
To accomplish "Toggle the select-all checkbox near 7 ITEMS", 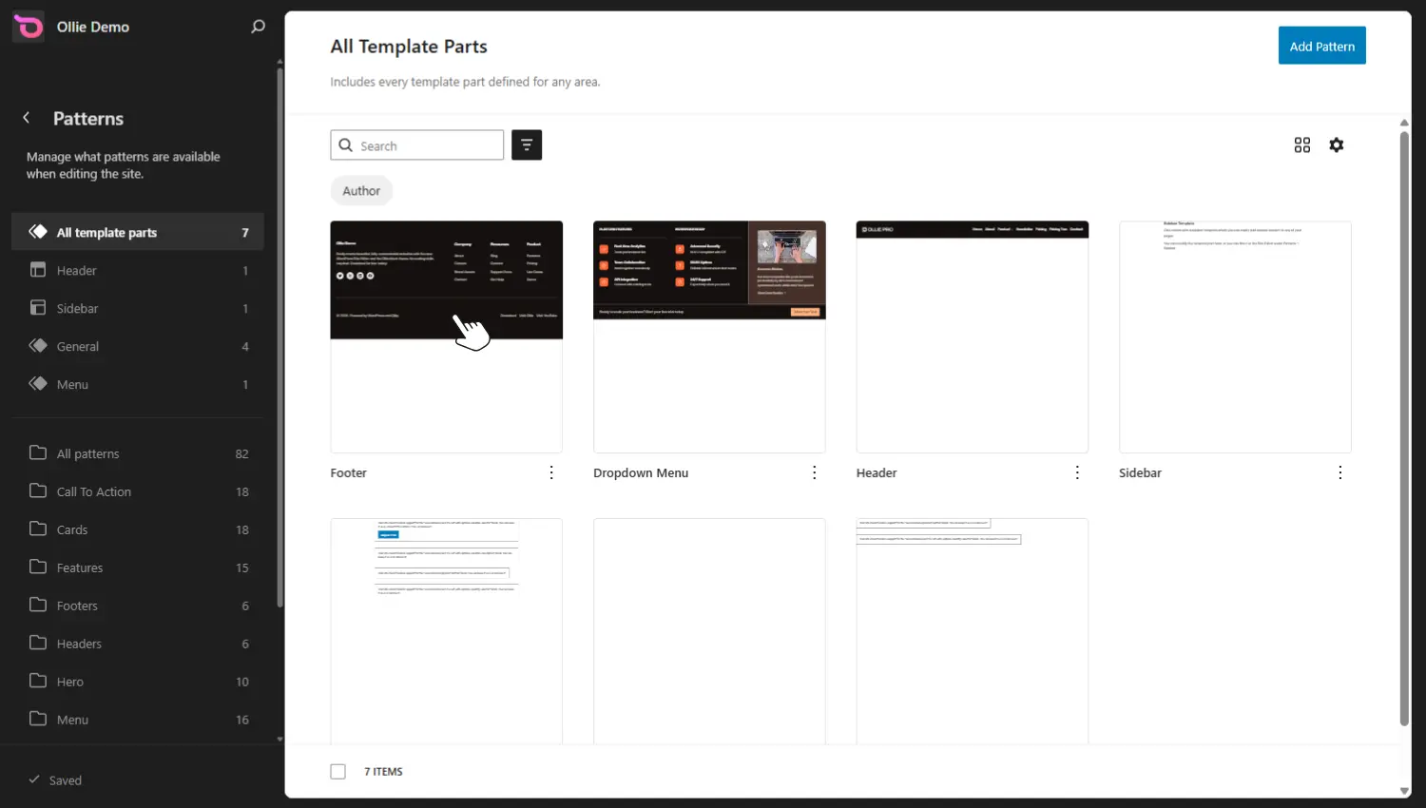I will (338, 772).
